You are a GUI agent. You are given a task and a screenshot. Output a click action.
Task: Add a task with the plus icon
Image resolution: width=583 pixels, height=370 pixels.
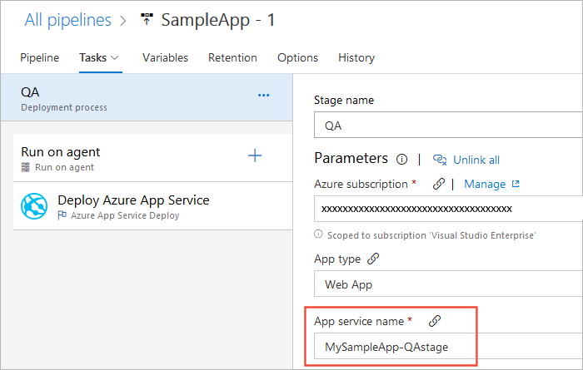(x=255, y=155)
